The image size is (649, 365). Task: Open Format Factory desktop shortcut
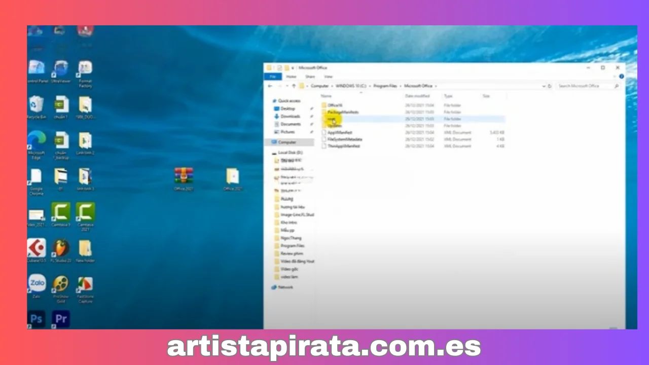85,74
